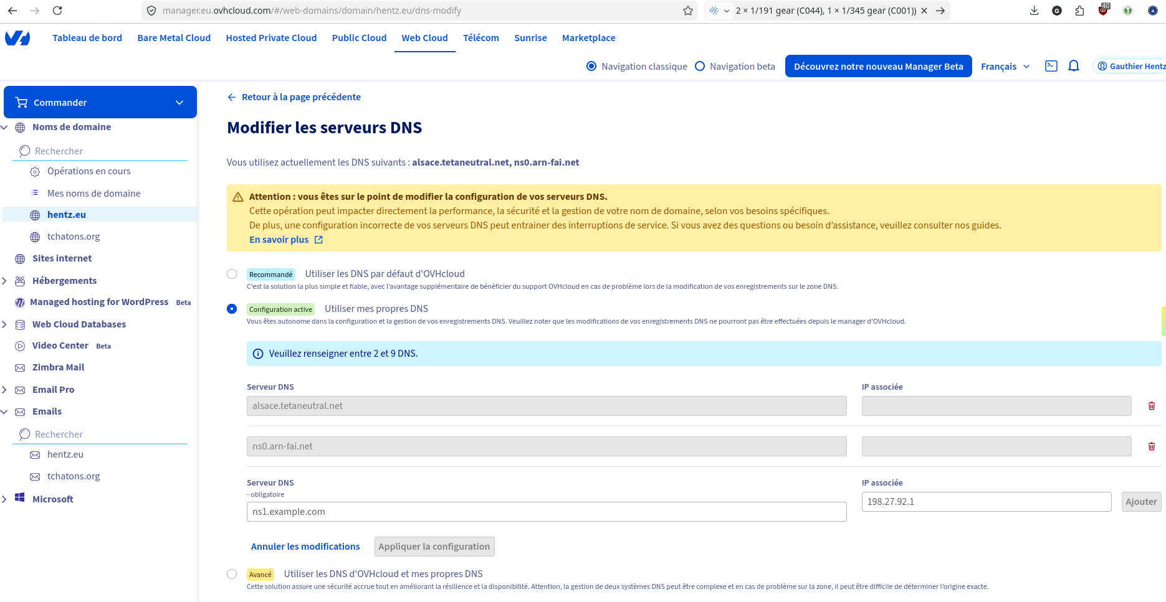This screenshot has height=602, width=1166.
Task: Expand the Hébergements section
Action: click(x=4, y=281)
